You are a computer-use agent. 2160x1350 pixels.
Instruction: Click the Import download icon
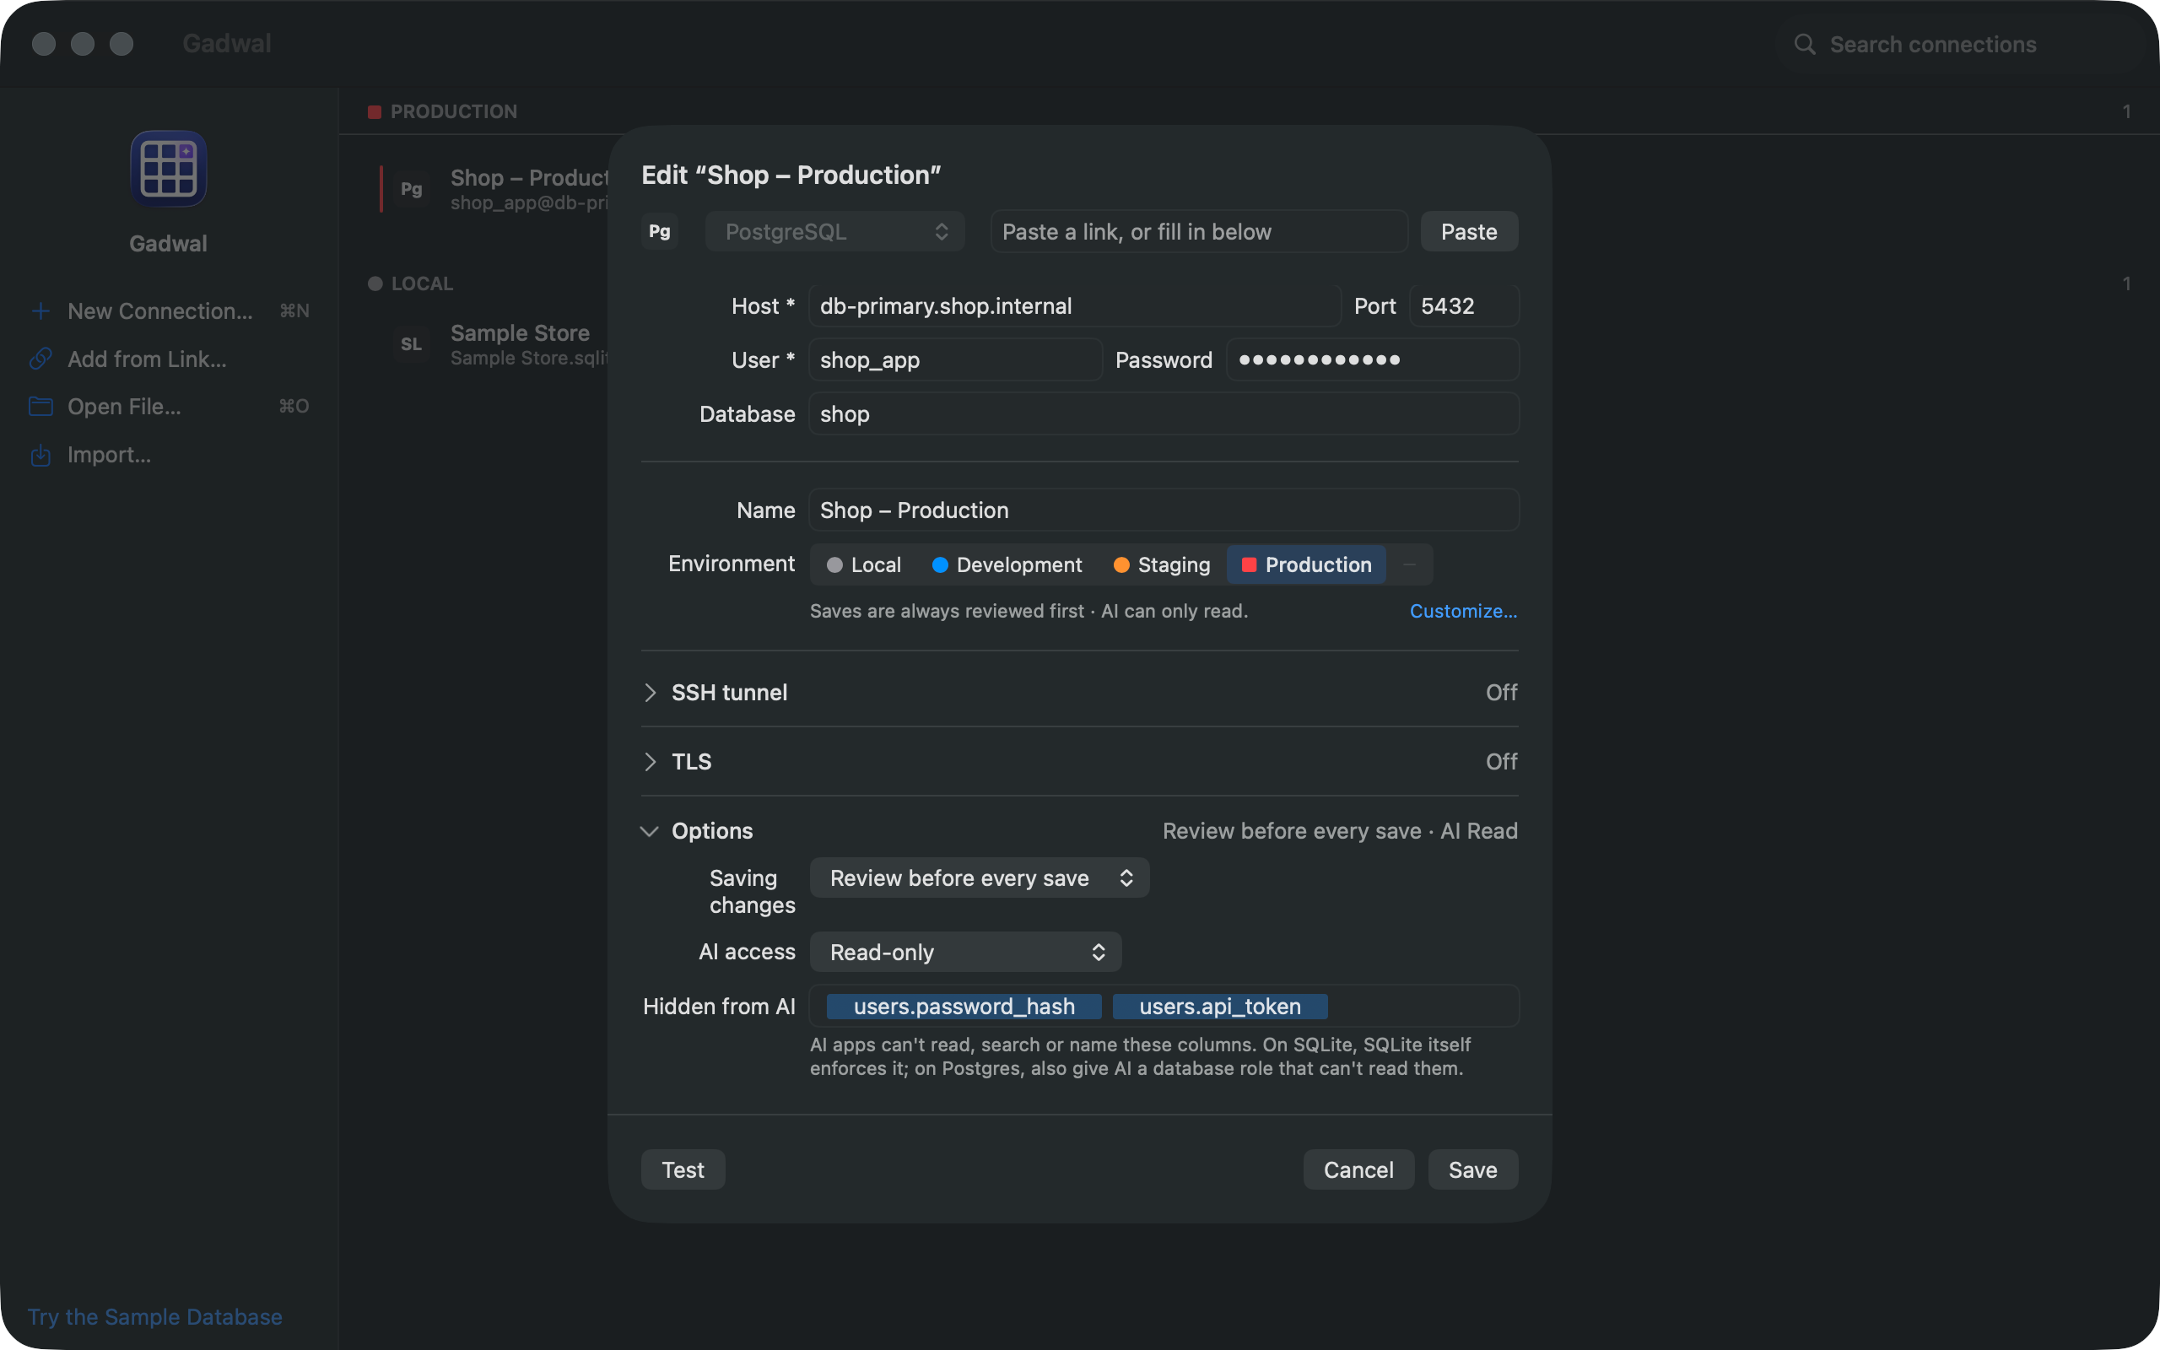click(40, 455)
